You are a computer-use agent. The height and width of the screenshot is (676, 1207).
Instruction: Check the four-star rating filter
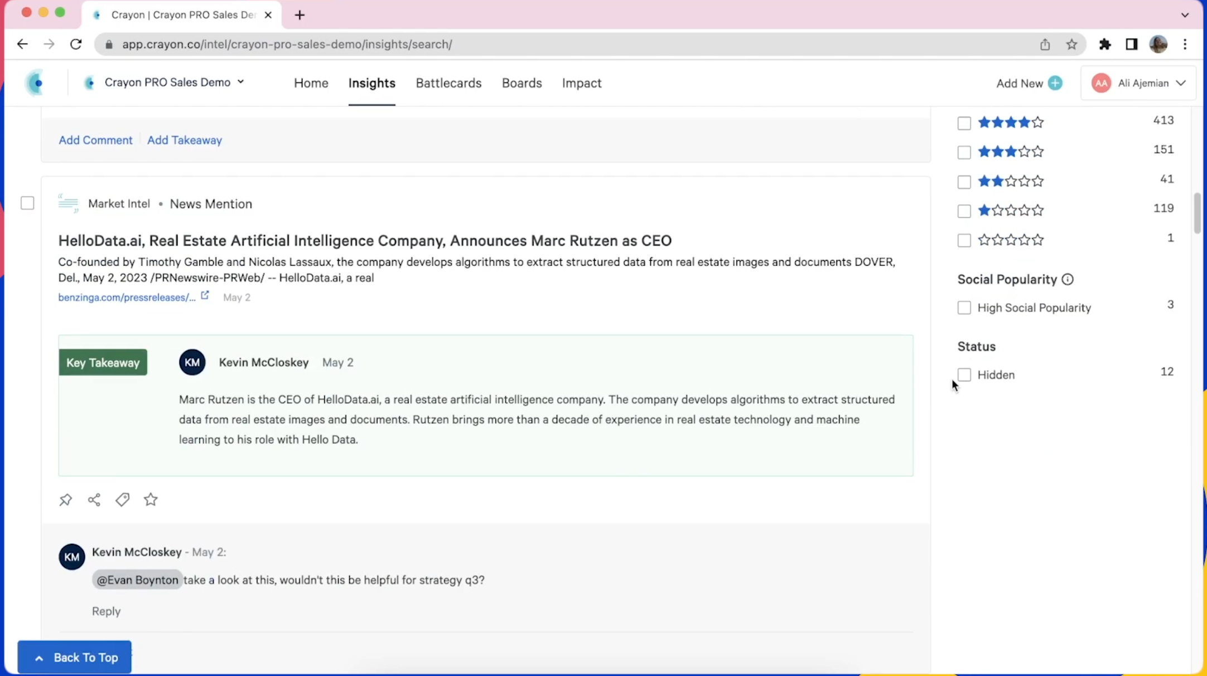964,123
